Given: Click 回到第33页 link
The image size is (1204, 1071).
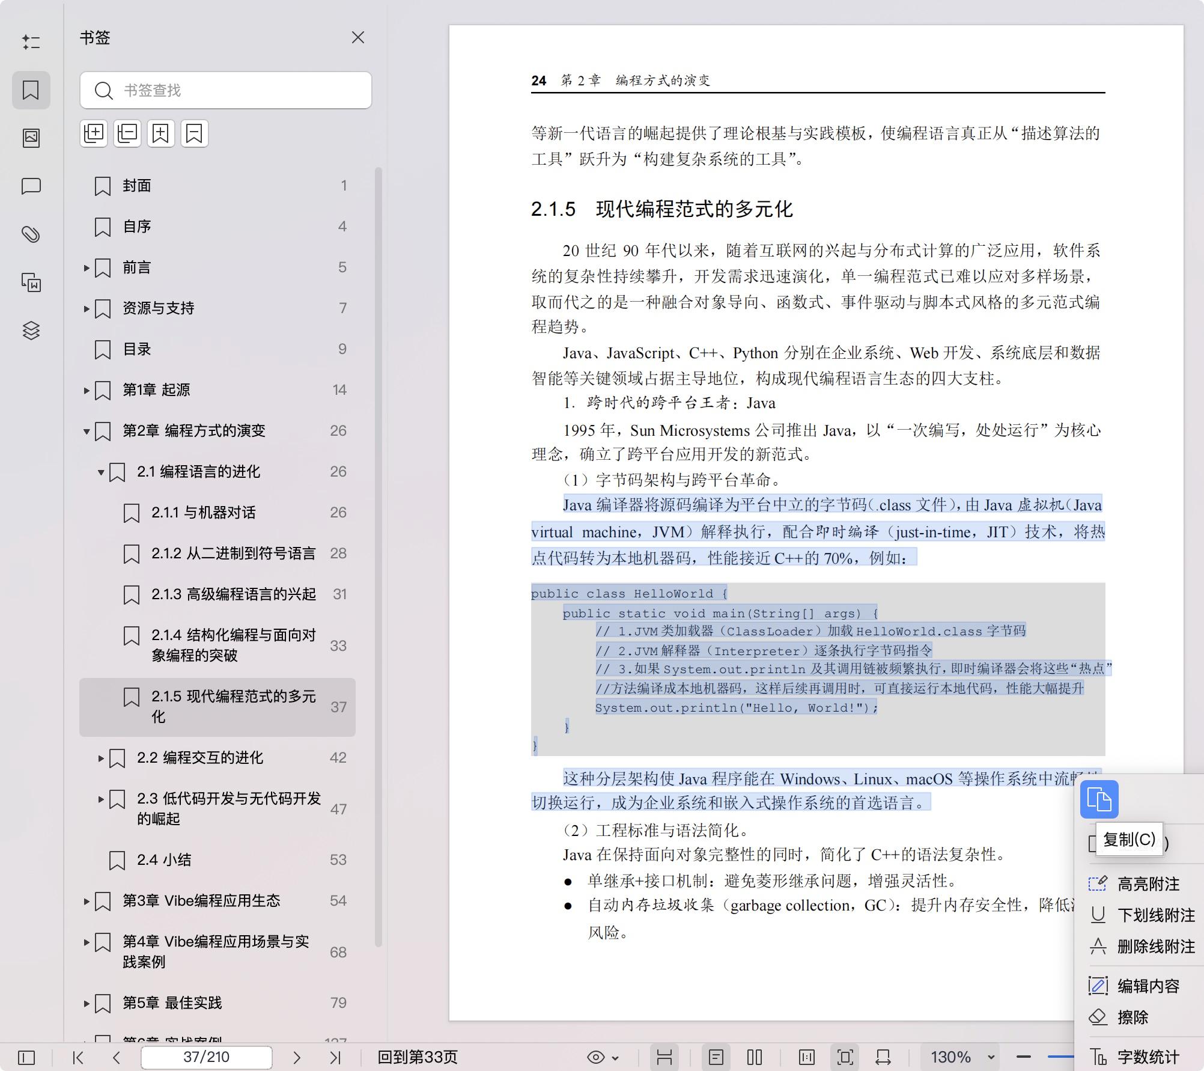Looking at the screenshot, I should pos(417,1057).
